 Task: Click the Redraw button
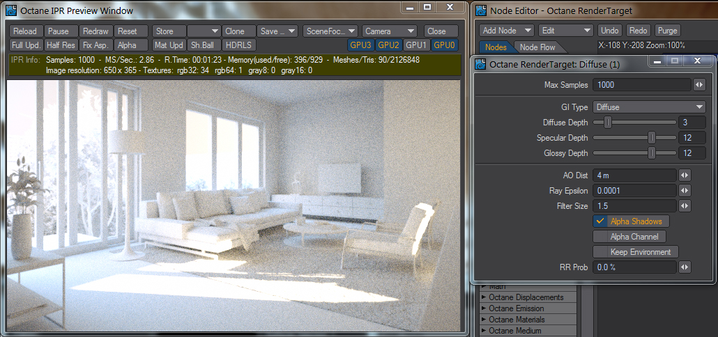tap(96, 31)
